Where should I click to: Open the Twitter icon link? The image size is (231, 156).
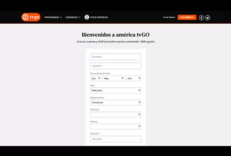[x=208, y=17]
